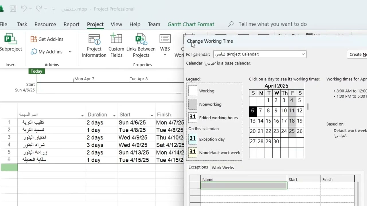Switch to the Gantt Chart Format tab
Image resolution: width=367 pixels, height=206 pixels.
(191, 24)
